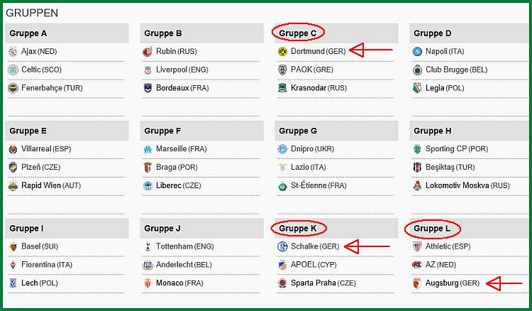532x311 pixels.
Task: Click the Augsburg club crest icon
Action: tap(417, 283)
